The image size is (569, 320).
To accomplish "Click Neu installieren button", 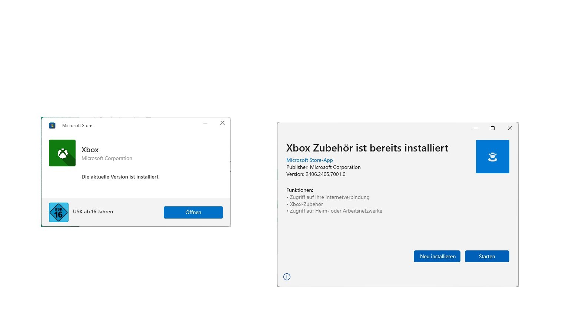I will [x=437, y=256].
